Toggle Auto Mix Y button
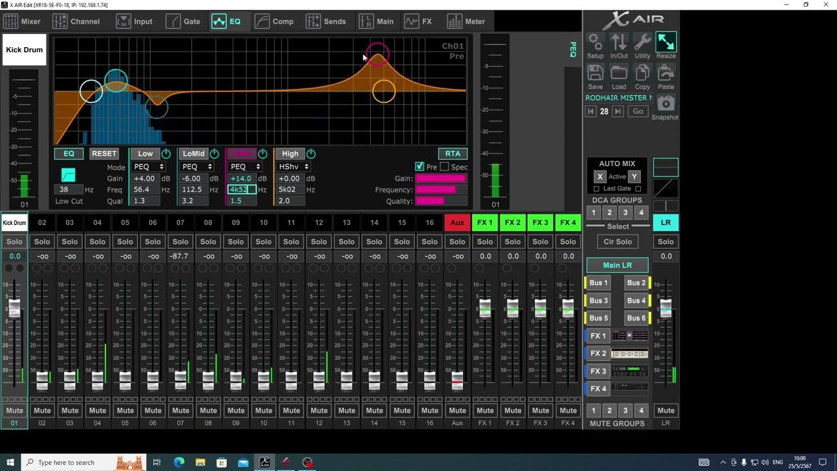 634,177
